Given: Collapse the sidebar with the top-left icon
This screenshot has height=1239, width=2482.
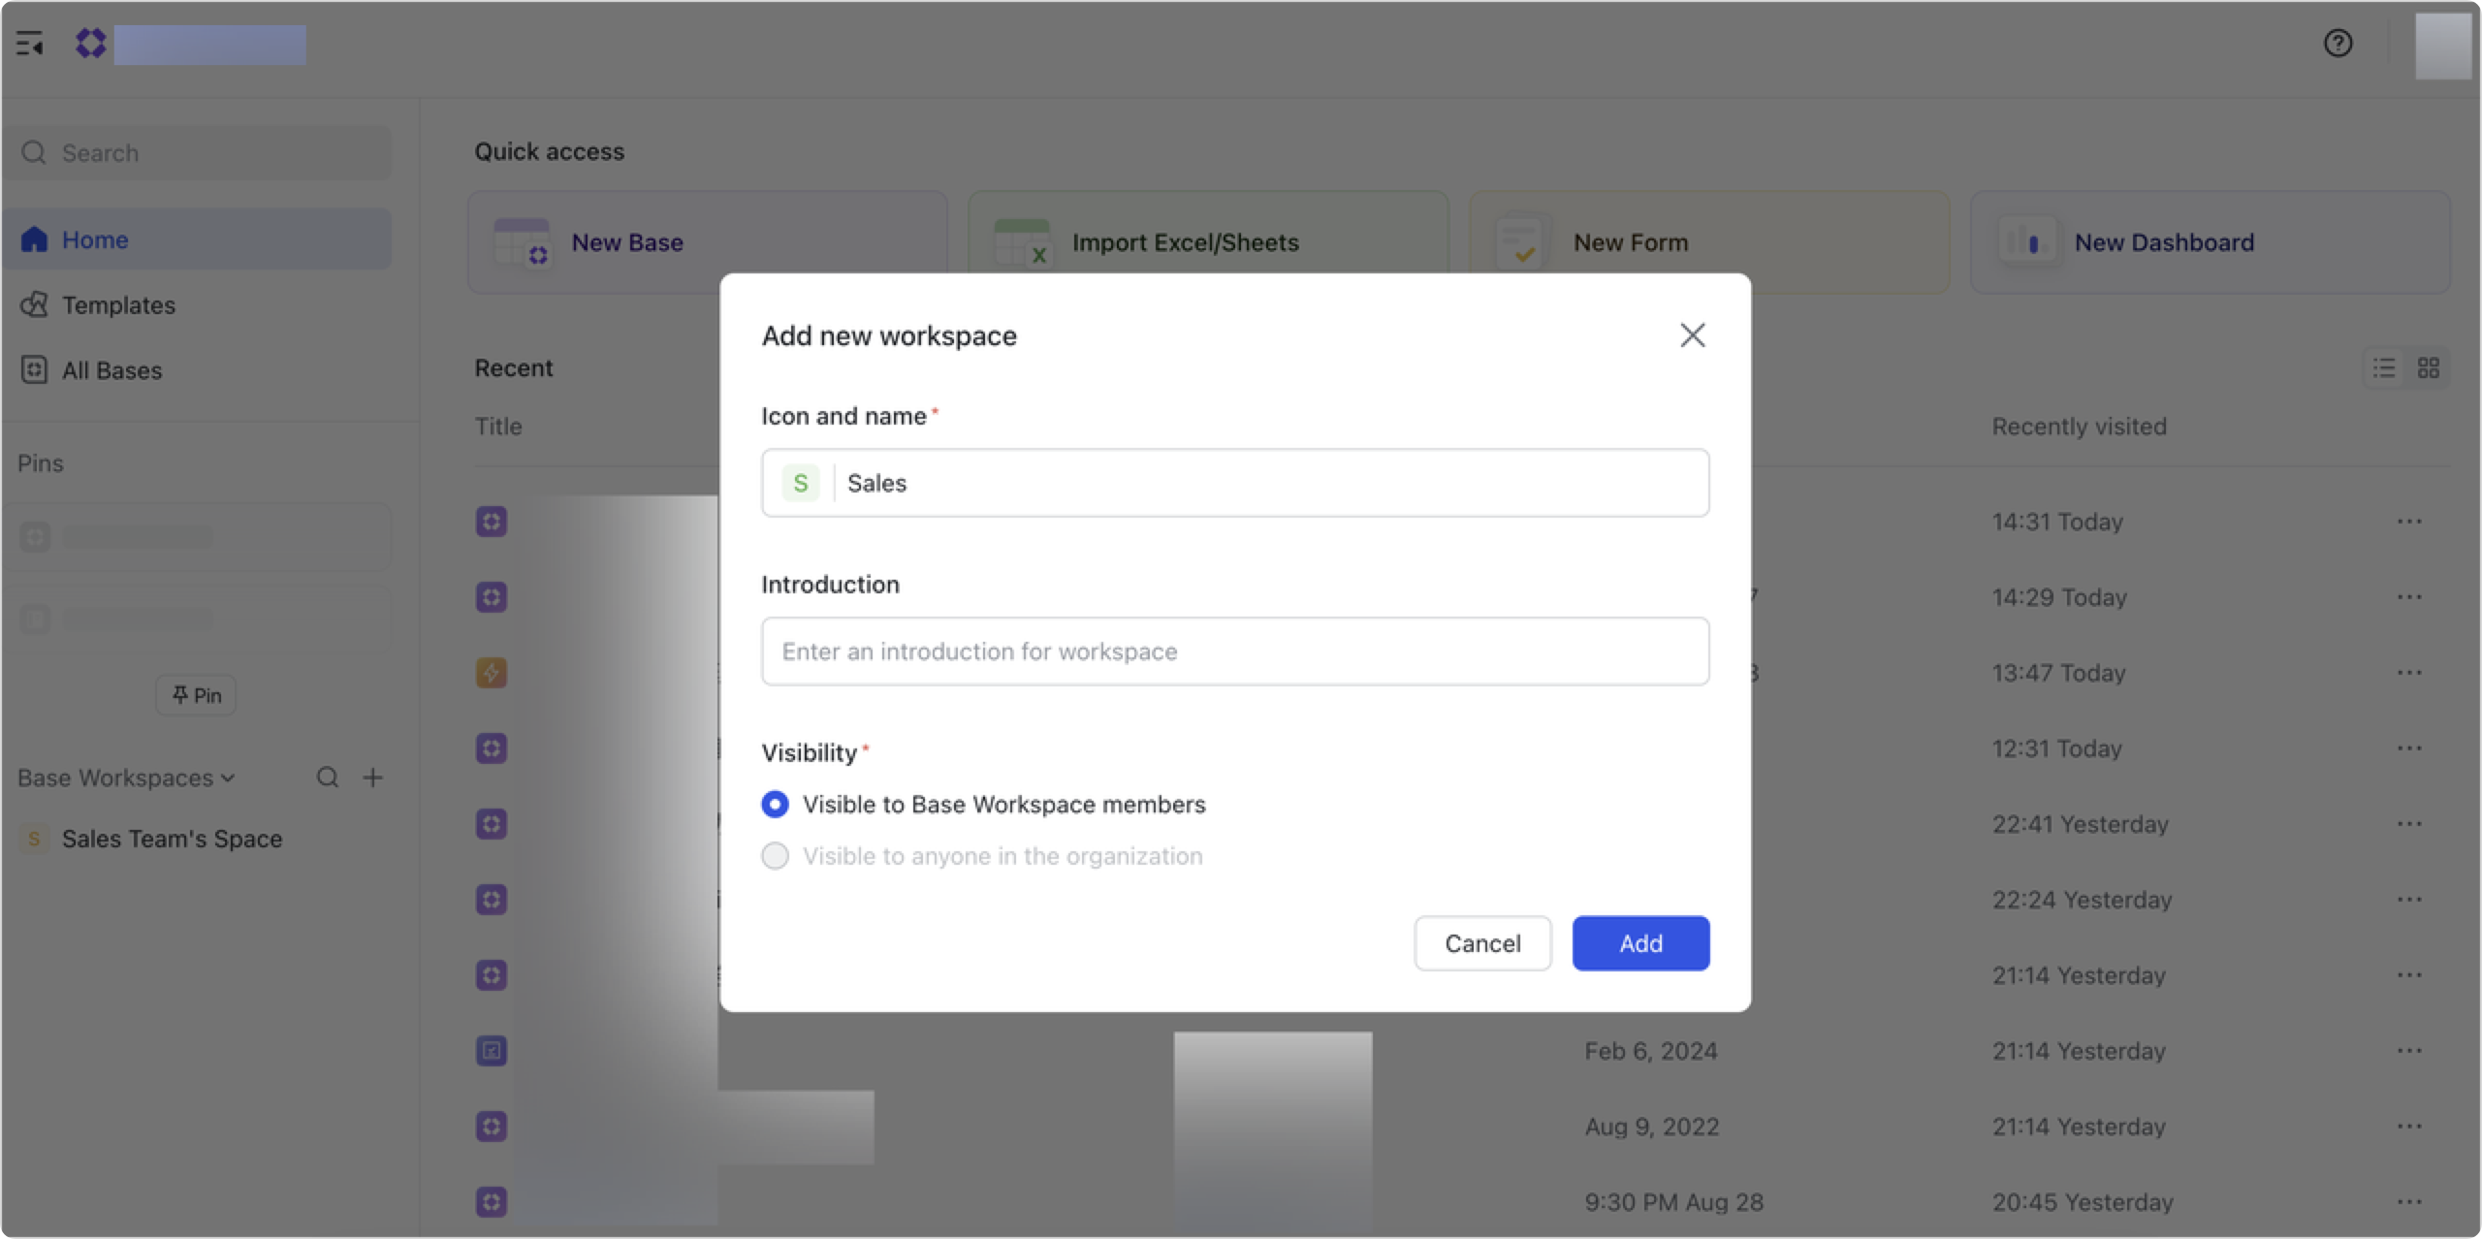Looking at the screenshot, I should coord(30,44).
